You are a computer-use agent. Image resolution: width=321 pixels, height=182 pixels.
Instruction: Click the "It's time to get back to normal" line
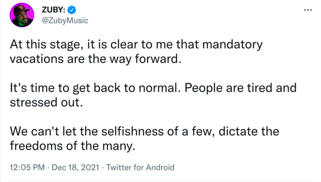pyautogui.click(x=95, y=88)
